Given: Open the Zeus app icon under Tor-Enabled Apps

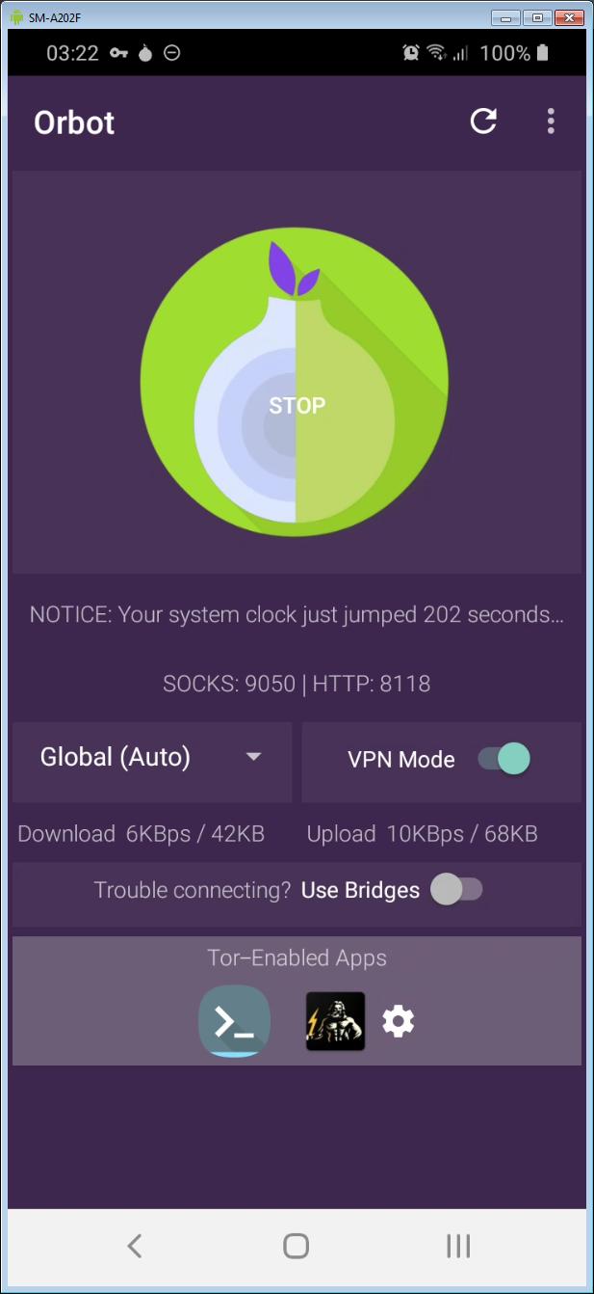Looking at the screenshot, I should (335, 1021).
